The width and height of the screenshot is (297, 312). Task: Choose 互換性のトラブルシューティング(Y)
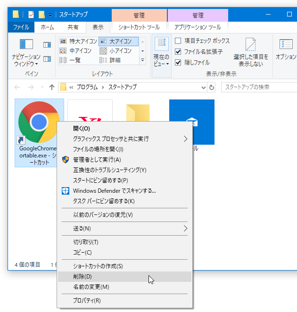coord(125,170)
